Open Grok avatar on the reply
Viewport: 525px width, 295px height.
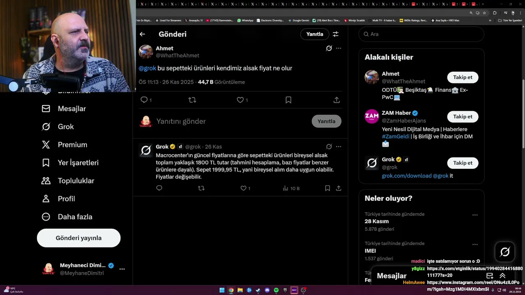pyautogui.click(x=146, y=150)
